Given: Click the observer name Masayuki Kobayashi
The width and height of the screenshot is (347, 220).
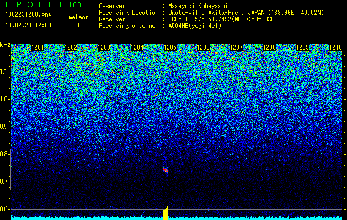Looking at the screenshot, I should [198, 6].
